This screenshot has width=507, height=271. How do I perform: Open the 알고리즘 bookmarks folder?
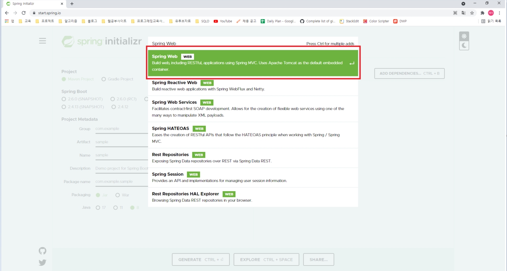[x=68, y=21]
